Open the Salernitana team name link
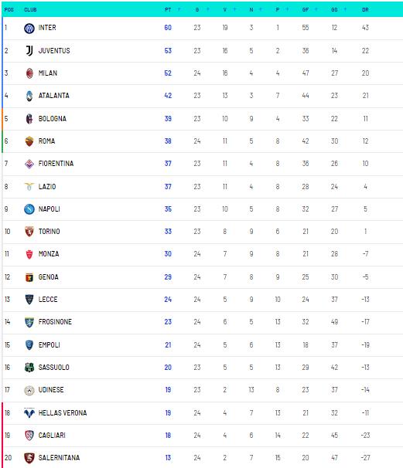403x468 pixels. click(60, 457)
